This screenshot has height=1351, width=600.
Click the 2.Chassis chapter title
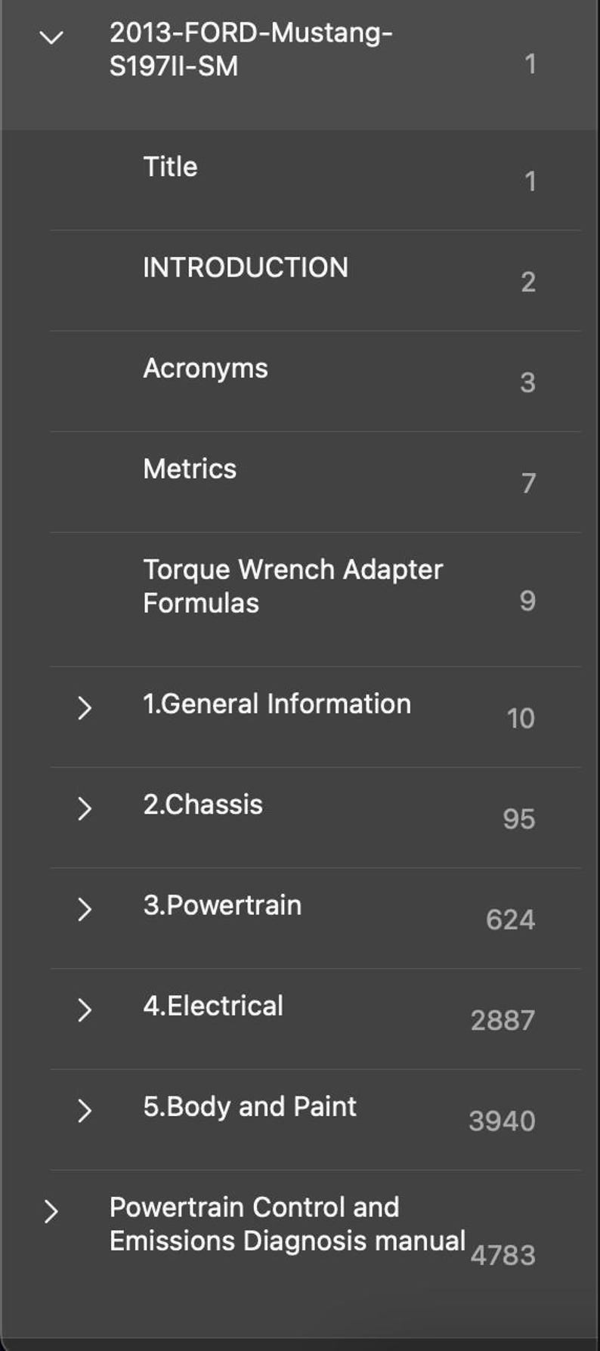203,805
